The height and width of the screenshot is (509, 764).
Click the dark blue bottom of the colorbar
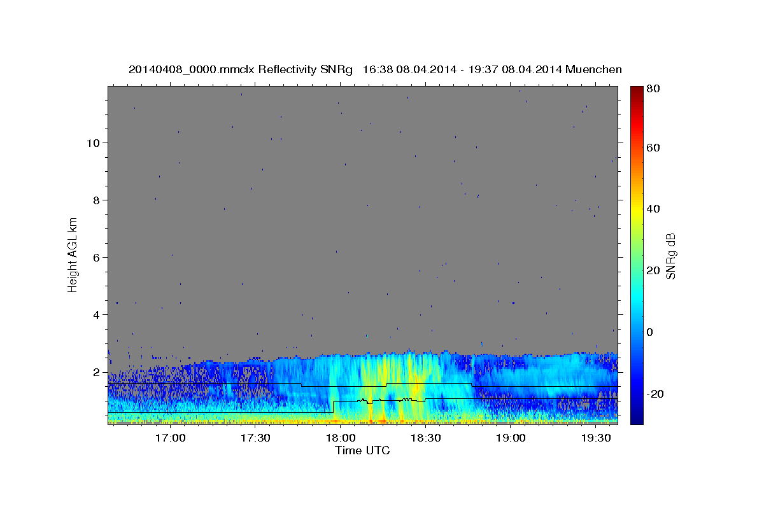pos(636,418)
